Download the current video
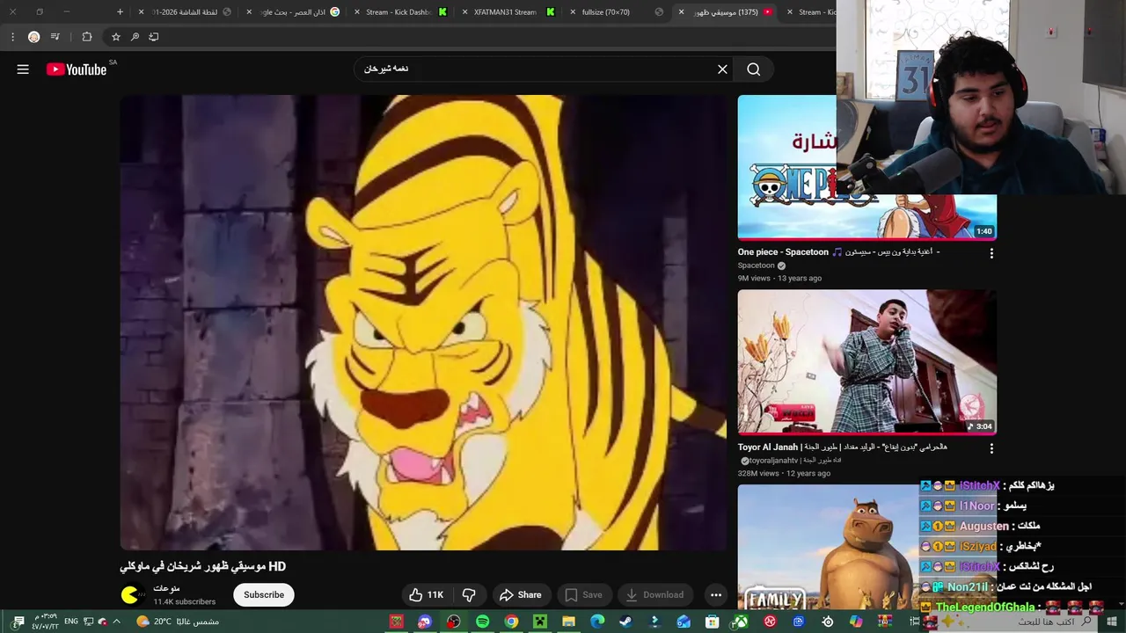The image size is (1126, 633). (x=654, y=595)
